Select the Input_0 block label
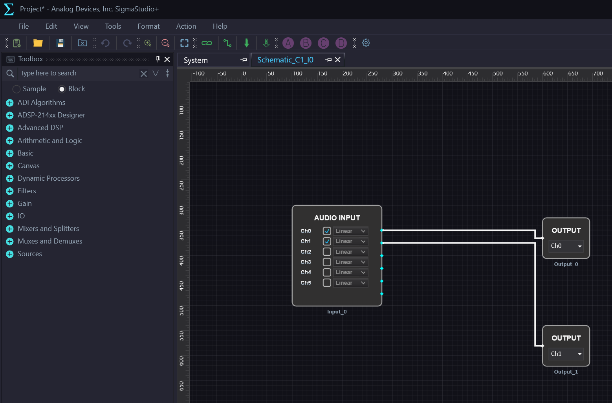This screenshot has width=612, height=403. pyautogui.click(x=337, y=312)
